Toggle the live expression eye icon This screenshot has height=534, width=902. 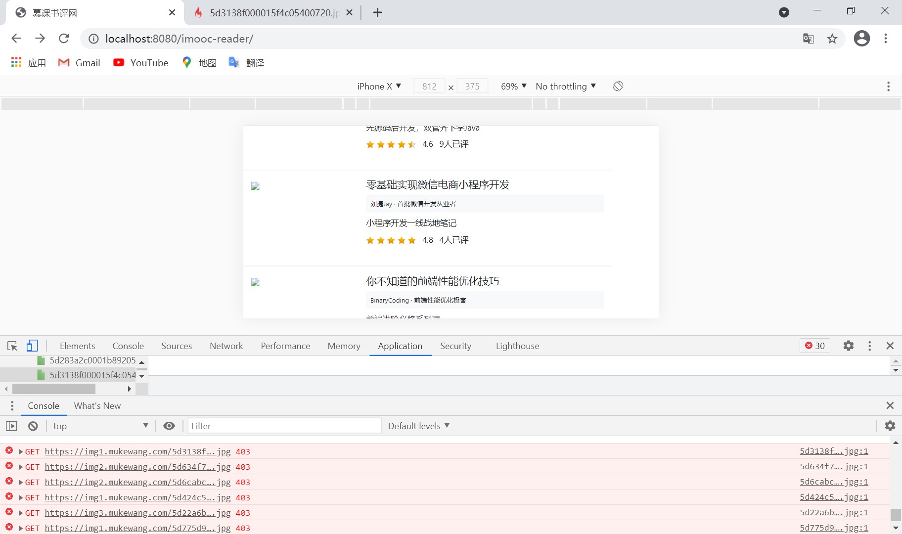[x=169, y=426]
